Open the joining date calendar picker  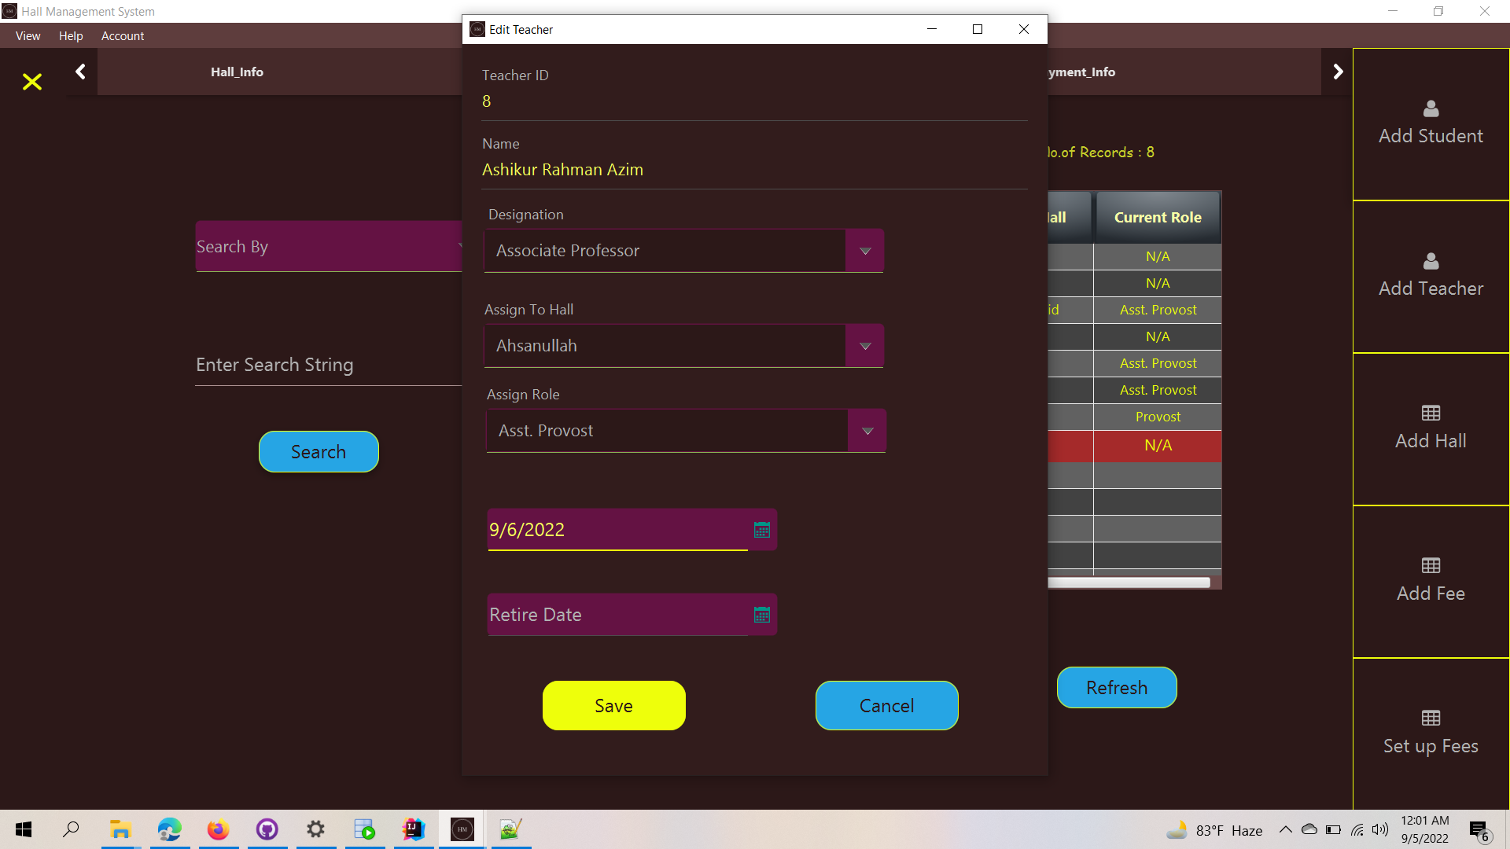coord(761,530)
